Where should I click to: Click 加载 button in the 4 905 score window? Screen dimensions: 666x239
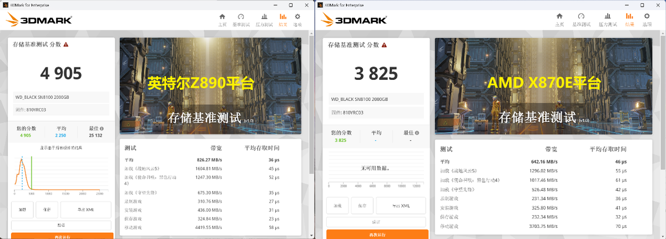pyautogui.click(x=22, y=210)
